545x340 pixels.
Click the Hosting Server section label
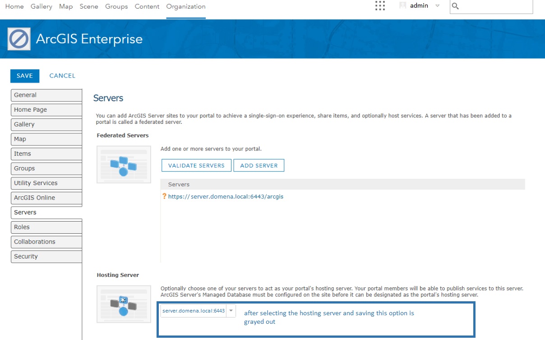click(x=118, y=275)
